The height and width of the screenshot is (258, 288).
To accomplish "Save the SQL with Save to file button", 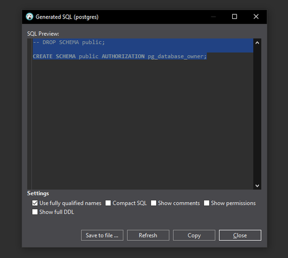I will click(x=102, y=235).
